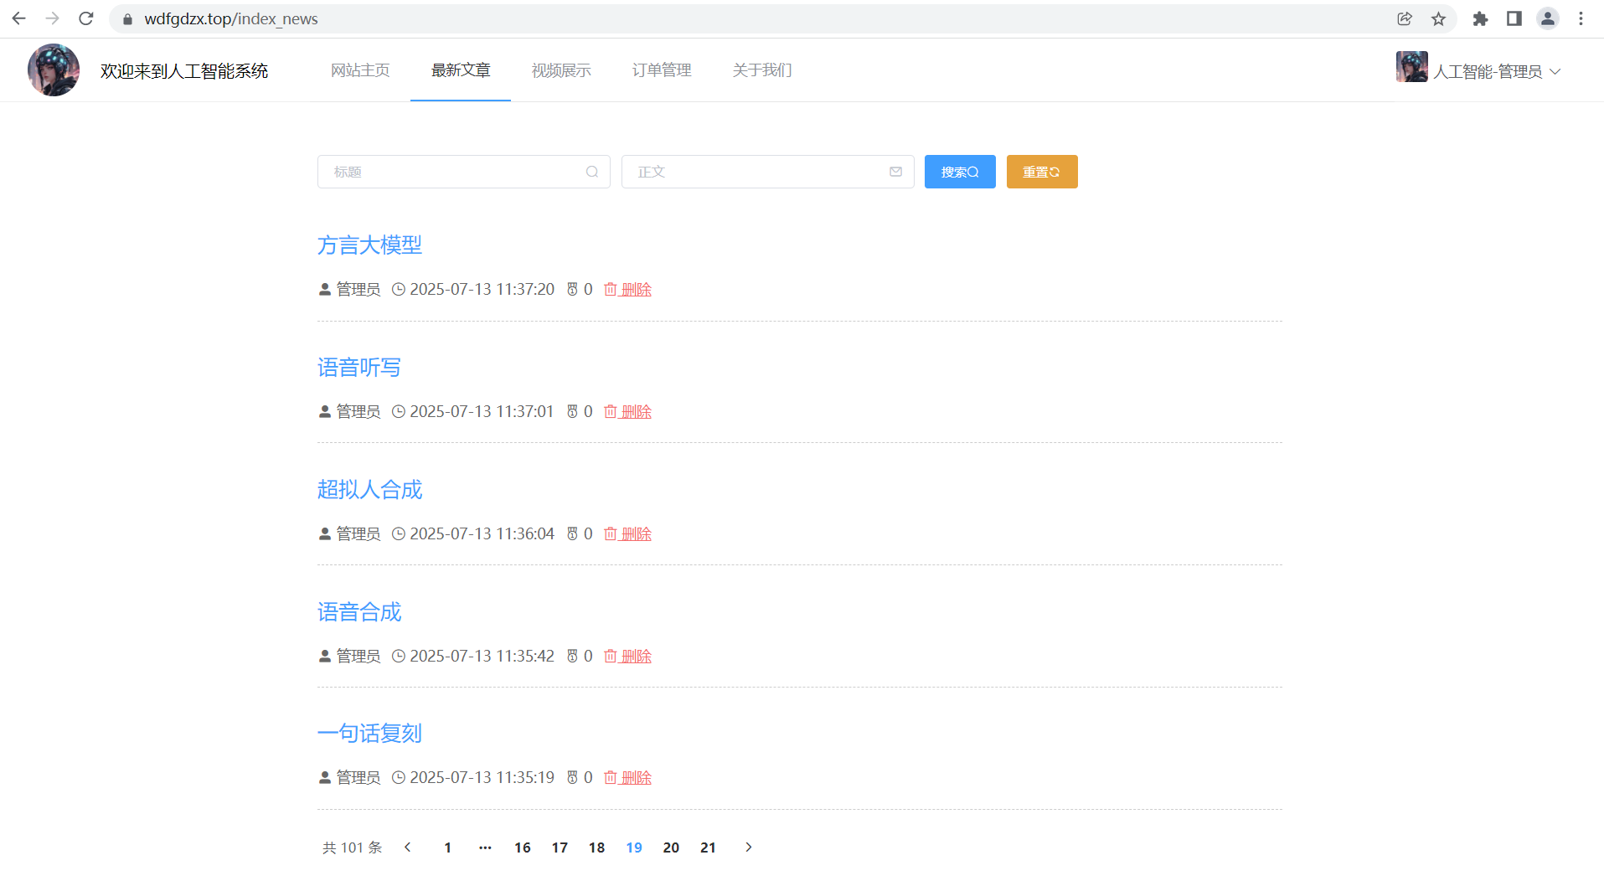Switch to 视频展示 tab

(x=561, y=70)
